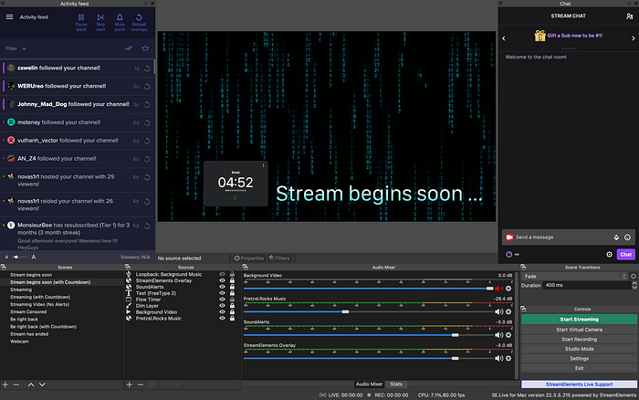Move selected scene up
This screenshot has width=639, height=400.
tap(31, 384)
